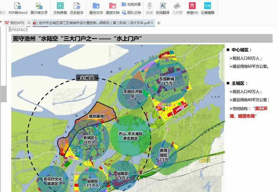Viewport: 278px width, 192px height.
Task: Select the 文档修复 repair tool
Action: click(60, 8)
